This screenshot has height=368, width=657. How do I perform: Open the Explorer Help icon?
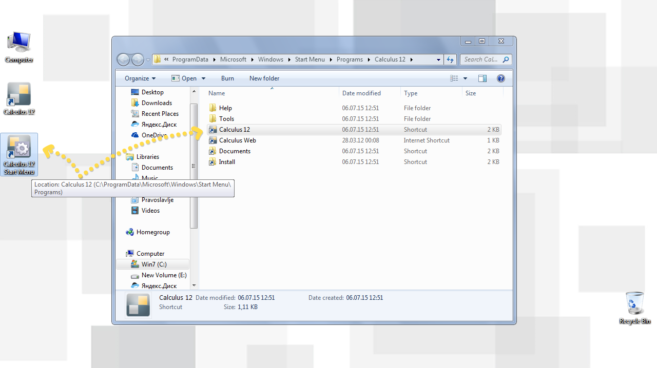[x=501, y=78]
